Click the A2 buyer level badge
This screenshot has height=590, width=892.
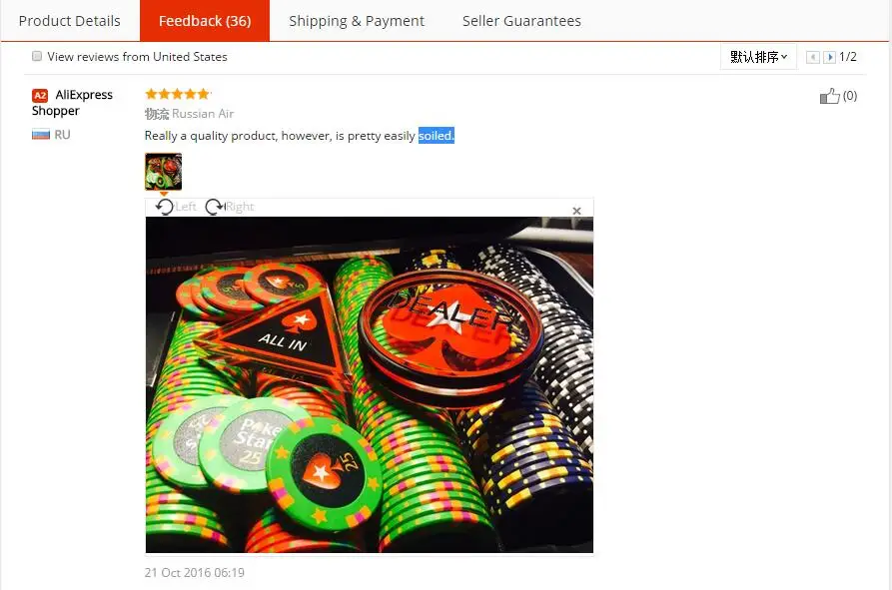coord(40,96)
